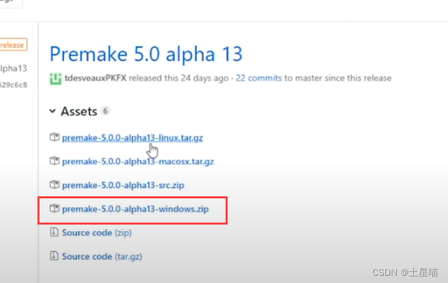Open the alpha13 tag link in sidebar
Viewport: 448px width, 283px height.
[13, 68]
